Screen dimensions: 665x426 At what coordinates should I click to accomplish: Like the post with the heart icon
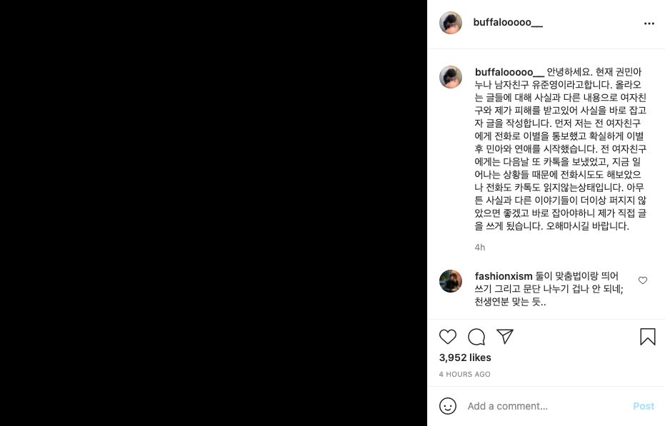pos(447,337)
